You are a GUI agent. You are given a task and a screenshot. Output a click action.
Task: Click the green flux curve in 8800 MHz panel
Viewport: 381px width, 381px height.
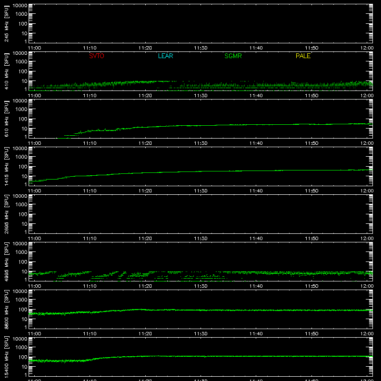[x=201, y=310]
